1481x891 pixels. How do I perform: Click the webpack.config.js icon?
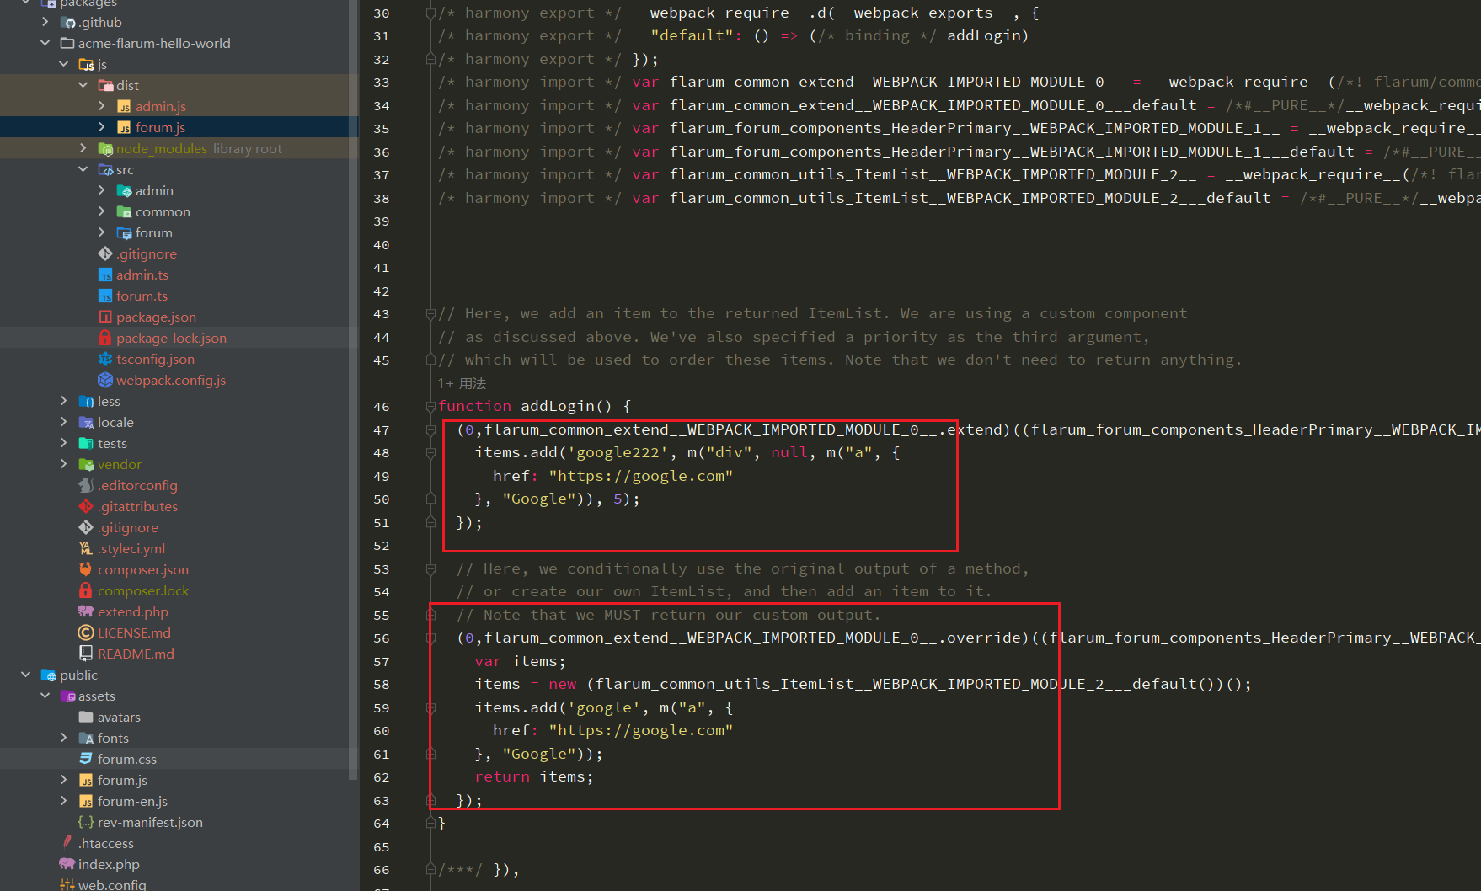tap(105, 380)
